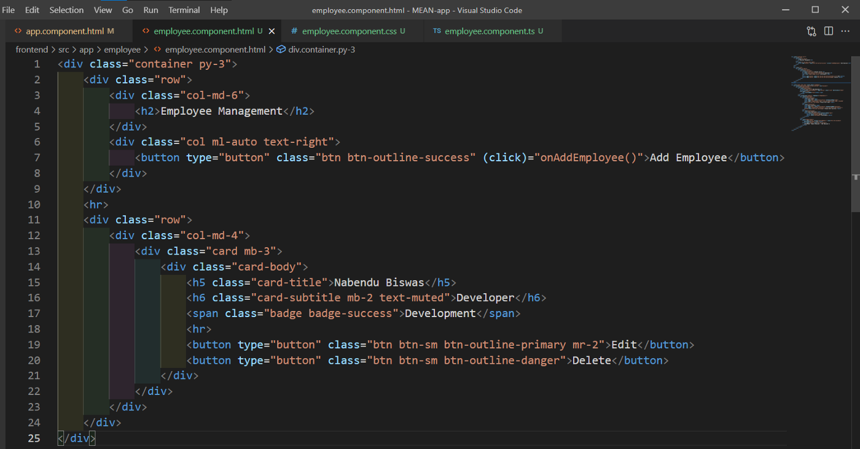
Task: Click the Open Changes compare icon
Action: (811, 31)
